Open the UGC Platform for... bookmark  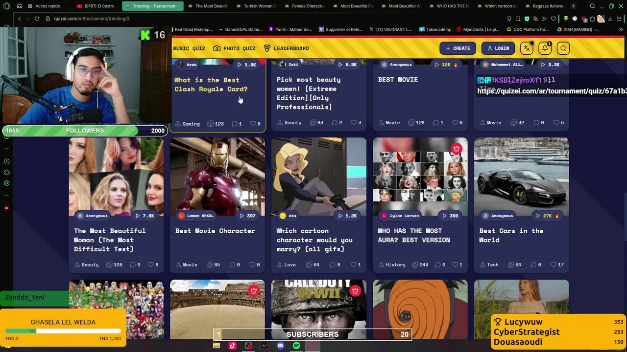528,29
